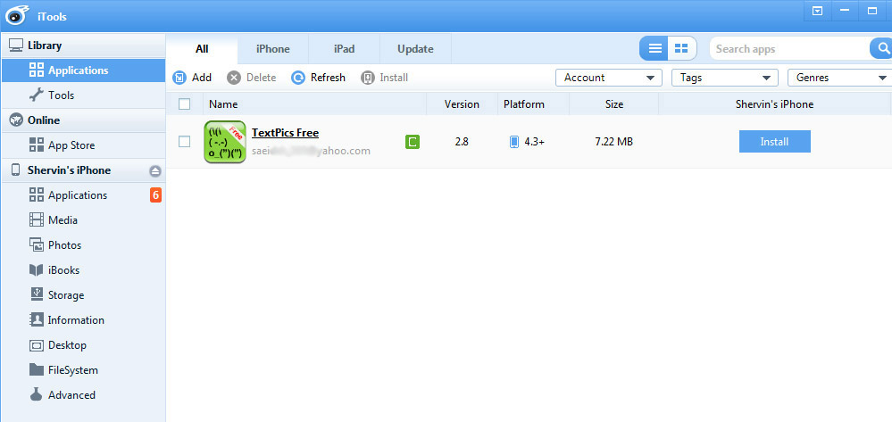Image resolution: width=892 pixels, height=422 pixels.
Task: Open the Account dropdown
Action: coord(609,78)
